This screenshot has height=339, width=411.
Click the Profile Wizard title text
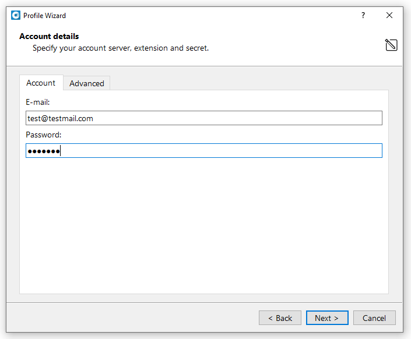[44, 16]
